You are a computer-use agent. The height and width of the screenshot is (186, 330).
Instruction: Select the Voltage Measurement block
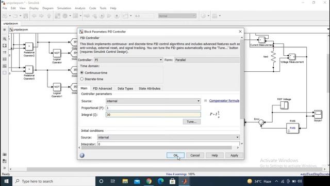292,57
